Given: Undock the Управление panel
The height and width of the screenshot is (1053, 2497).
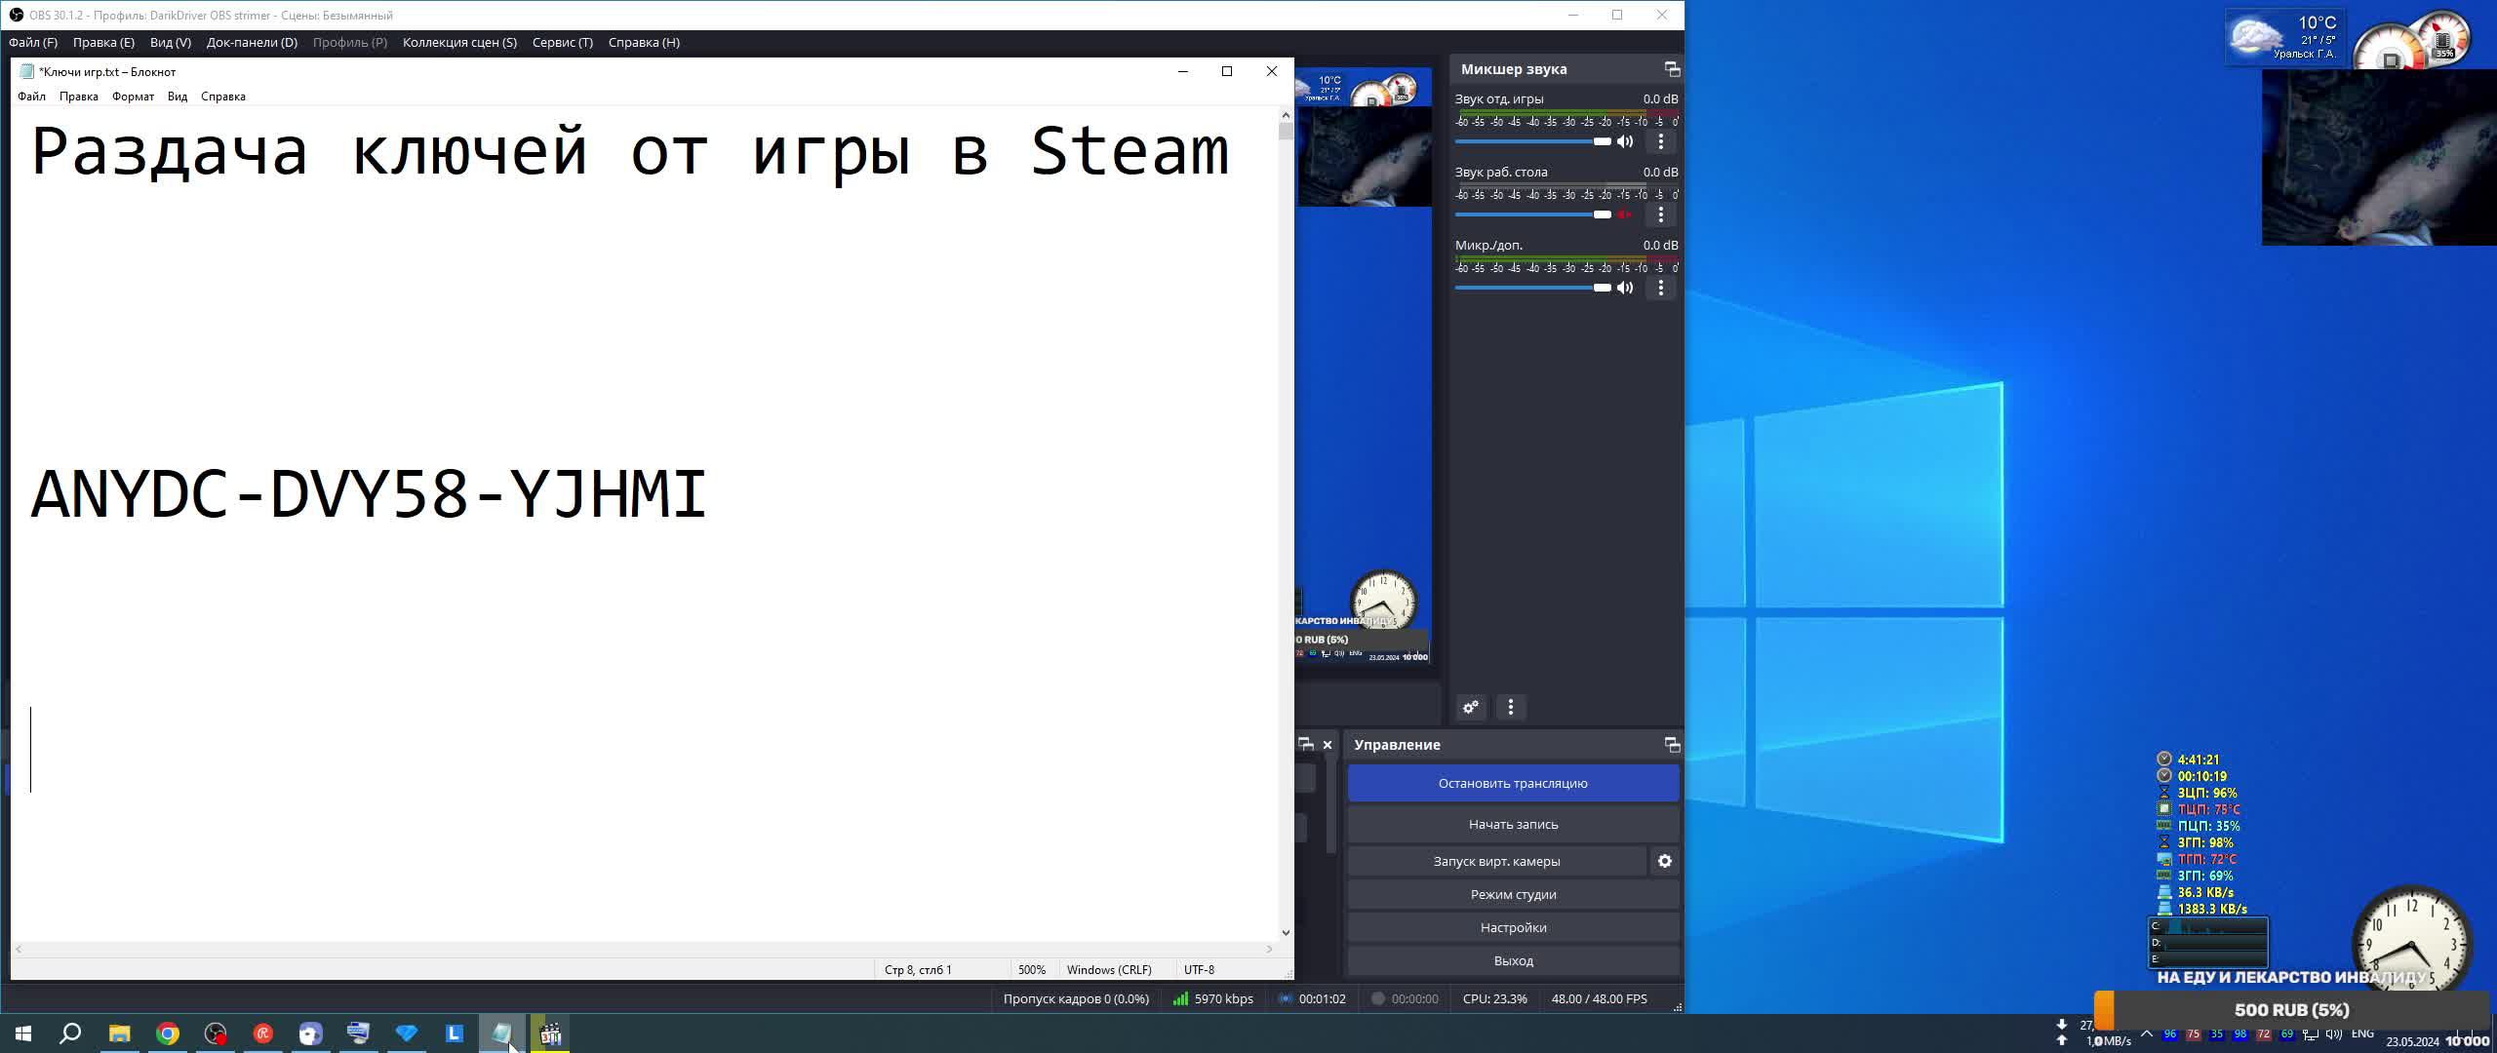Looking at the screenshot, I should pyautogui.click(x=1672, y=745).
